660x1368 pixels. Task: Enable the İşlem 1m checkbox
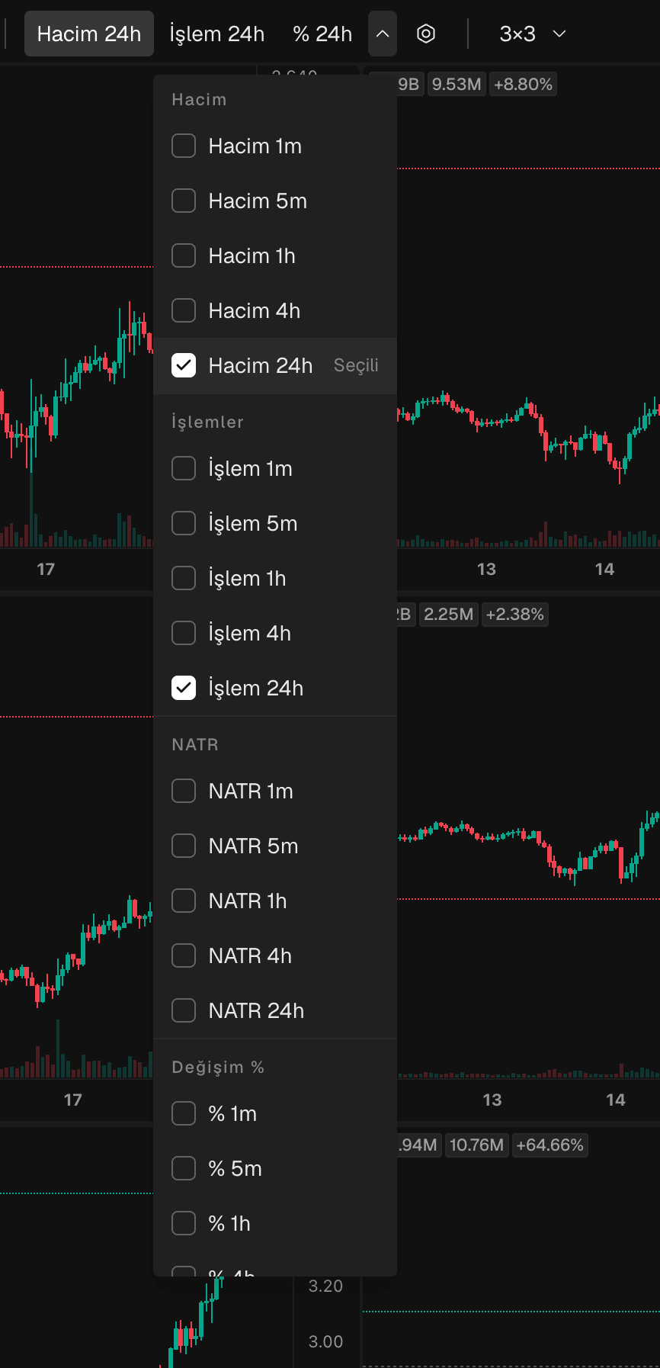184,468
